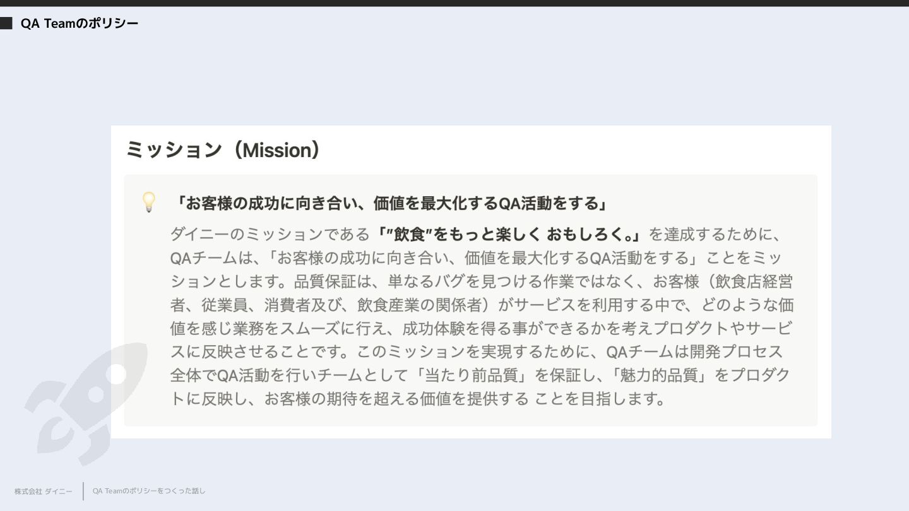Image resolution: width=909 pixels, height=511 pixels.
Task: Click the phrase 品質保証は in the paragraph
Action: click(333, 281)
